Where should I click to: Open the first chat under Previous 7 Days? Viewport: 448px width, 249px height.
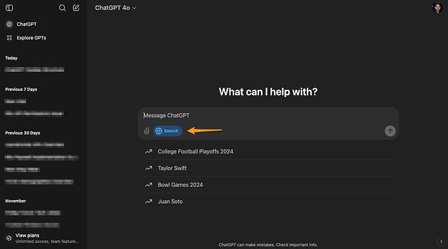pyautogui.click(x=16, y=101)
